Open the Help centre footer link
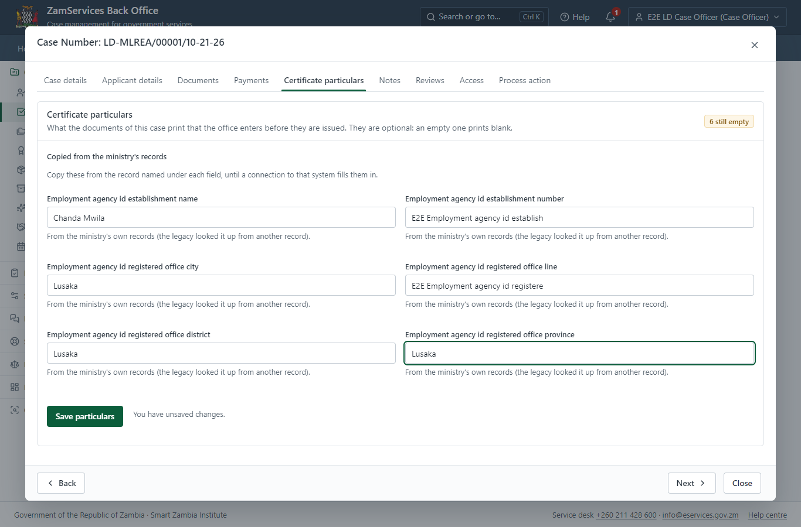 [x=768, y=515]
